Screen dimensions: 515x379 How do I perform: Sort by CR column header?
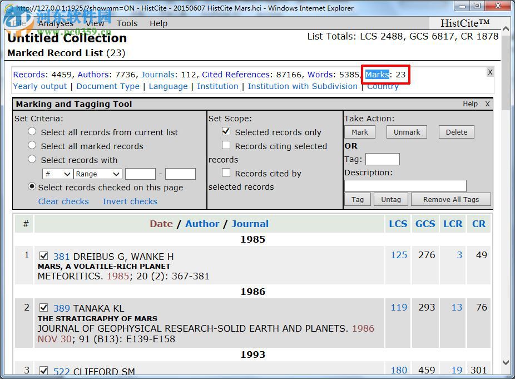pyautogui.click(x=478, y=224)
